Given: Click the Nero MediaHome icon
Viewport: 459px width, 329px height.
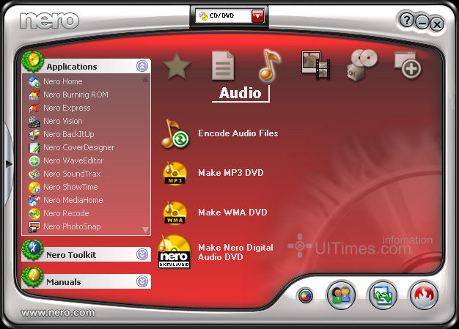Looking at the screenshot, I should pyautogui.click(x=34, y=200).
